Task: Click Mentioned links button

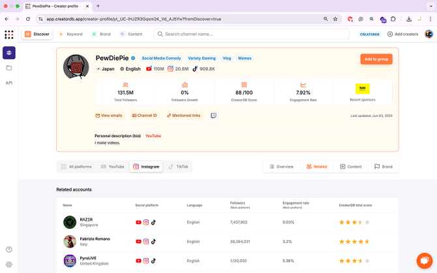Action: 183,116
